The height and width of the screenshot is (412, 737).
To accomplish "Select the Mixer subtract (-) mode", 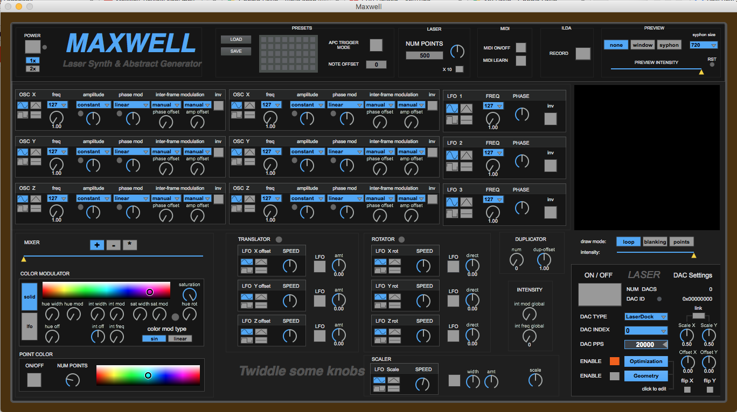I will tap(113, 245).
